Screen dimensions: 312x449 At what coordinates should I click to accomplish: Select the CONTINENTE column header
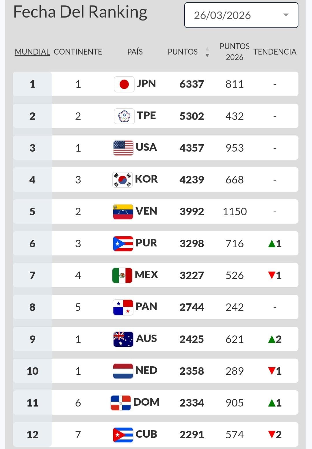coord(78,52)
